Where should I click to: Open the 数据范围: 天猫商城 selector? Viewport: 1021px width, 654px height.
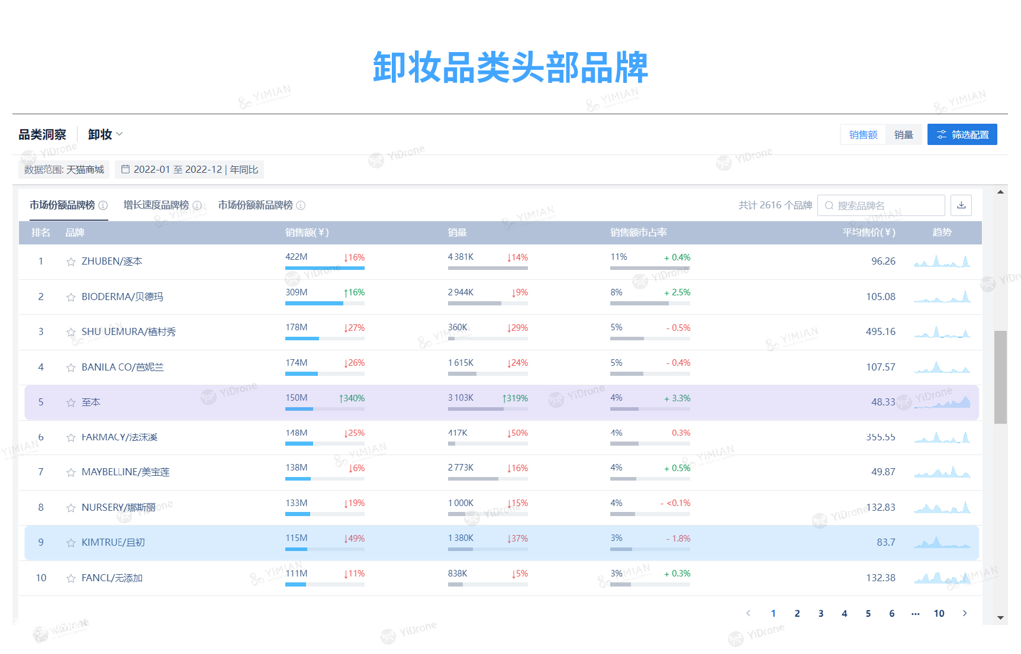pyautogui.click(x=64, y=169)
